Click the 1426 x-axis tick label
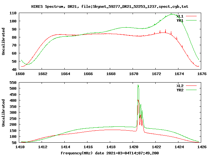Image resolution: width=208 pixels, height=156 pixels. (202, 147)
